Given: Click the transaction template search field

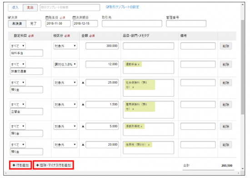Looking at the screenshot, I should pos(70,7).
